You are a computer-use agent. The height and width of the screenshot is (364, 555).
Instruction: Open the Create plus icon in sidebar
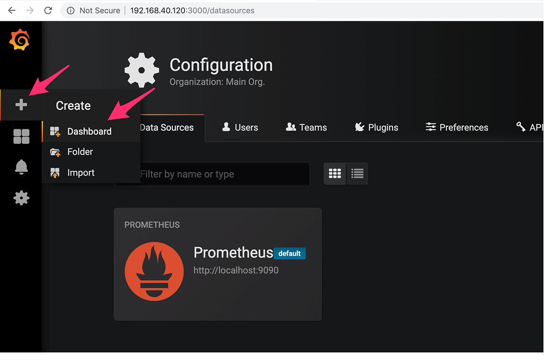[21, 105]
